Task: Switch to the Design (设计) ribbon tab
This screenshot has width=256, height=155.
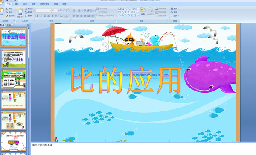Action: coord(25,4)
